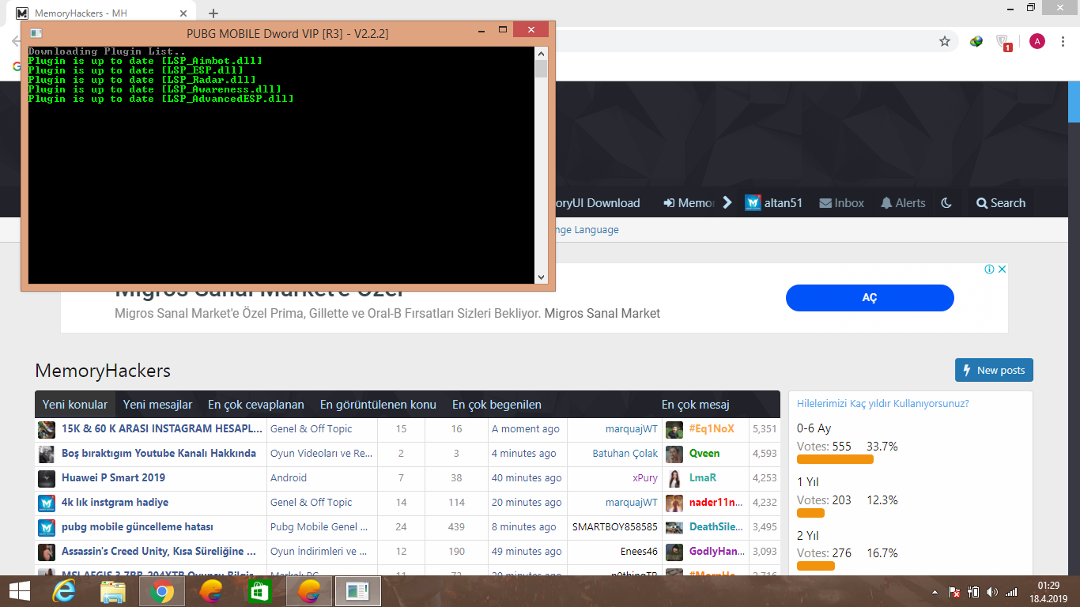1080x607 pixels.
Task: Open the Alerts bell link
Action: pos(903,203)
